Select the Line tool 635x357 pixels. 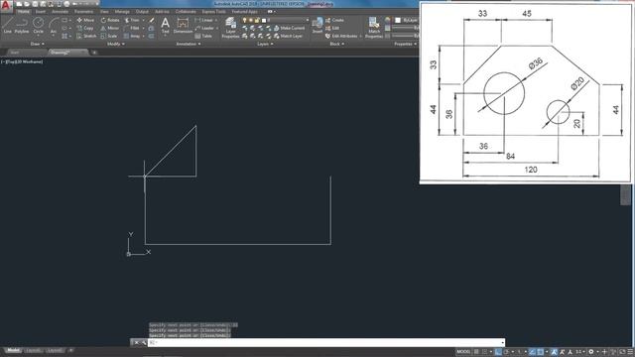tap(7, 25)
